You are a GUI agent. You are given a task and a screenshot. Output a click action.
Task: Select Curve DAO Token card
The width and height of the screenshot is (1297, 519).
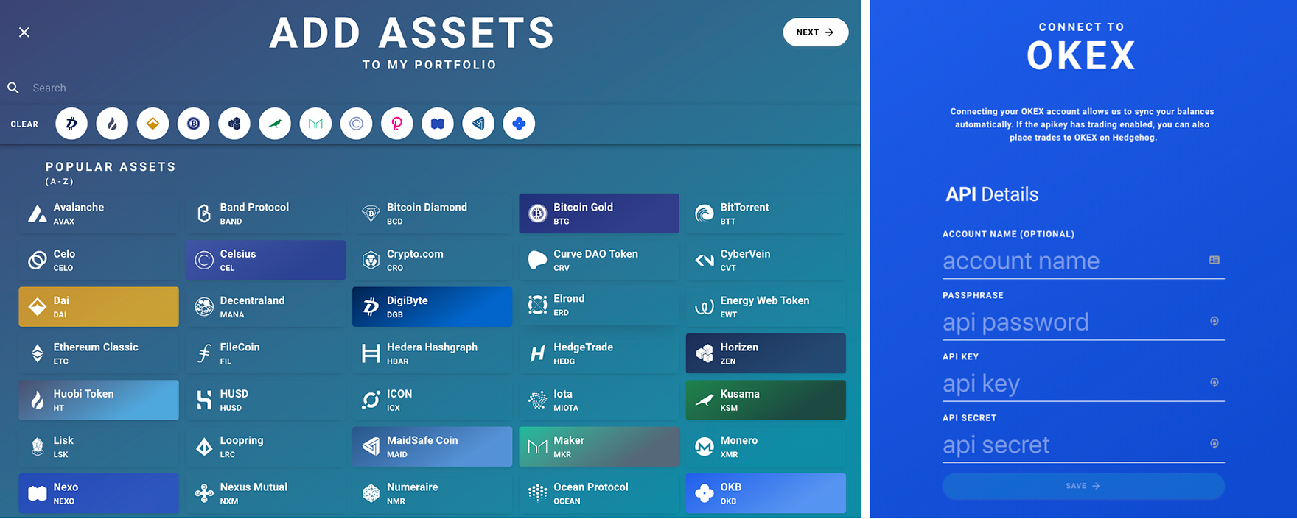[x=599, y=260]
